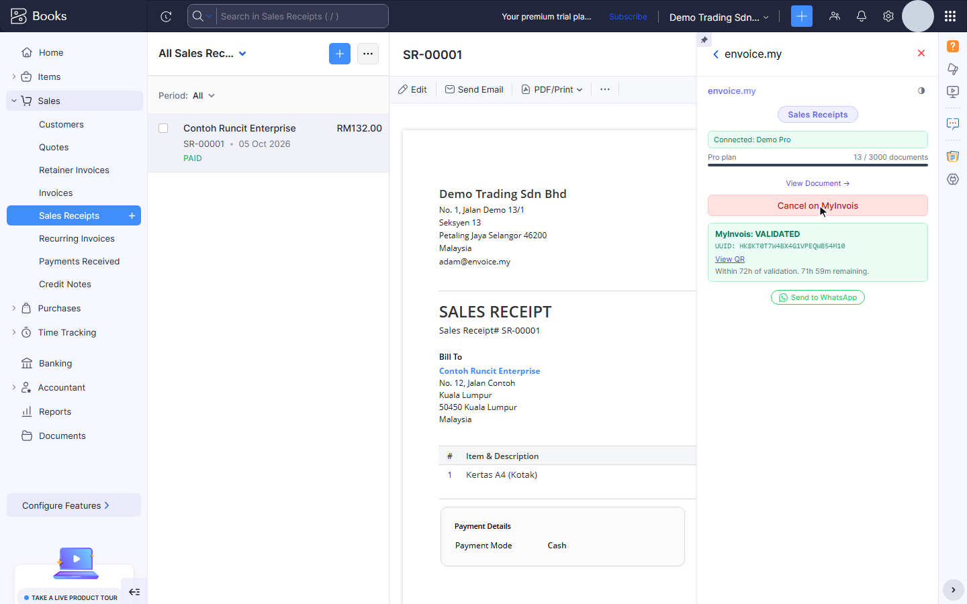Open the apps grid launcher
967x604 pixels.
point(950,16)
